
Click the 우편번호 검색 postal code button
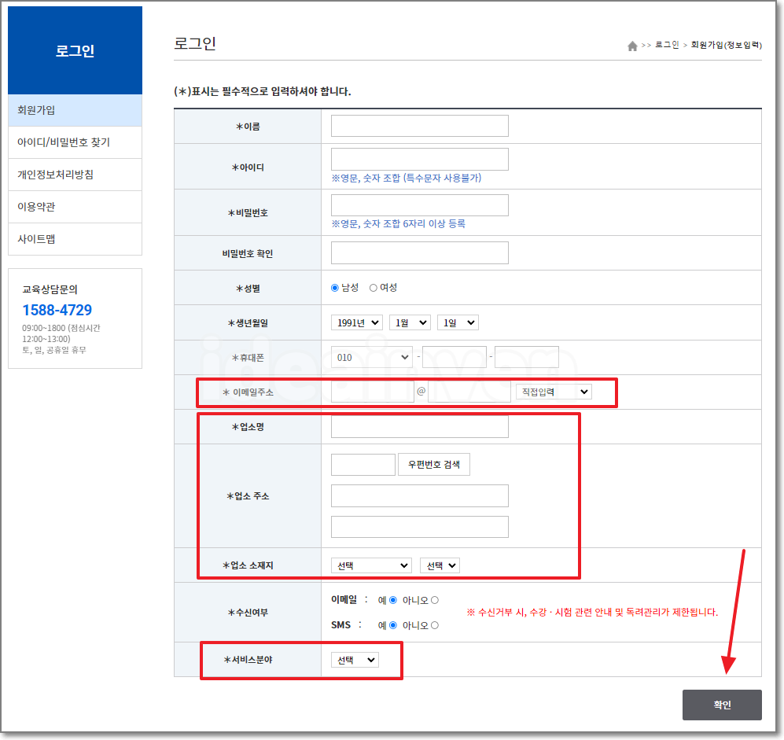pyautogui.click(x=433, y=464)
